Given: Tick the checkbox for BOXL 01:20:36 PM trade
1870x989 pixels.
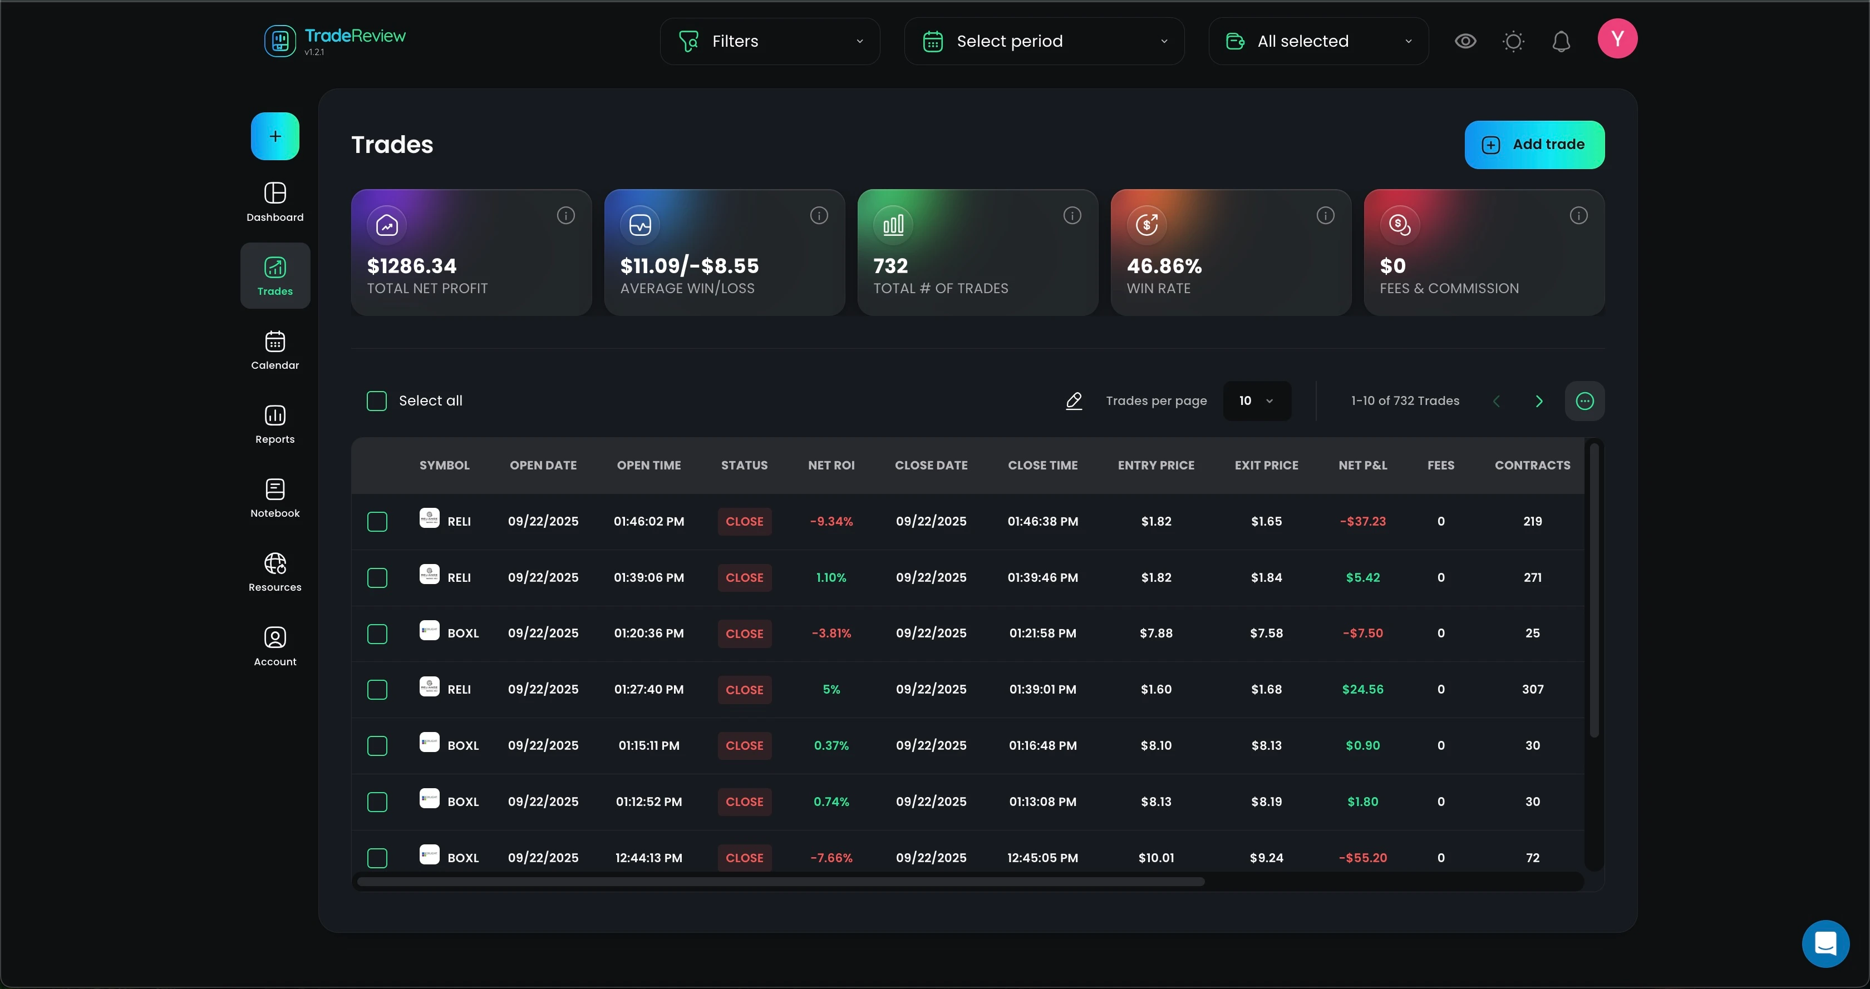Looking at the screenshot, I should pyautogui.click(x=377, y=634).
